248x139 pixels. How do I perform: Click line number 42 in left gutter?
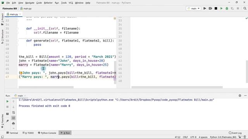(x=7, y=57)
